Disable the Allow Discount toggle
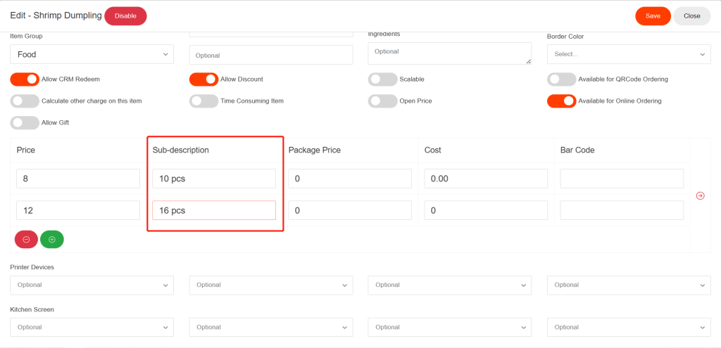The image size is (721, 348). 203,79
